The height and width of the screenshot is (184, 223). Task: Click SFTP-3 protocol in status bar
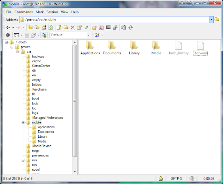pos(176,178)
